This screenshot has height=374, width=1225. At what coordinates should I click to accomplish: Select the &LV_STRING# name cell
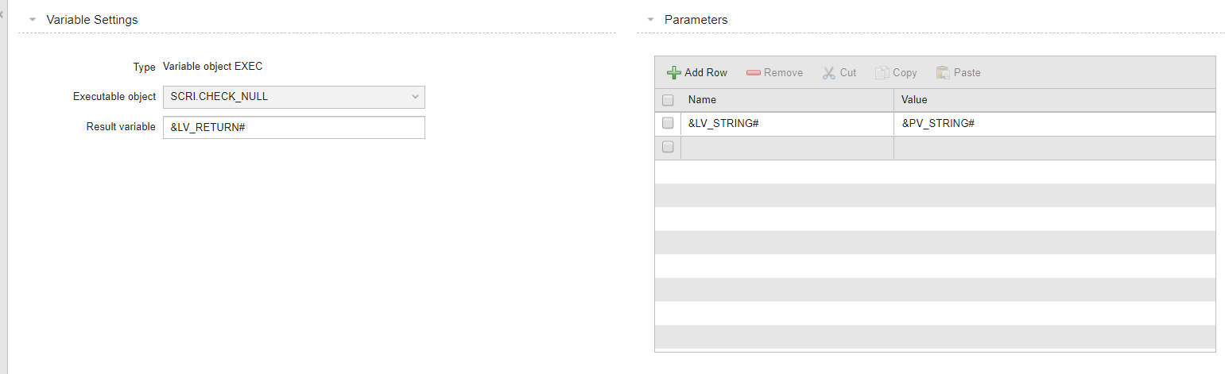pyautogui.click(x=787, y=124)
